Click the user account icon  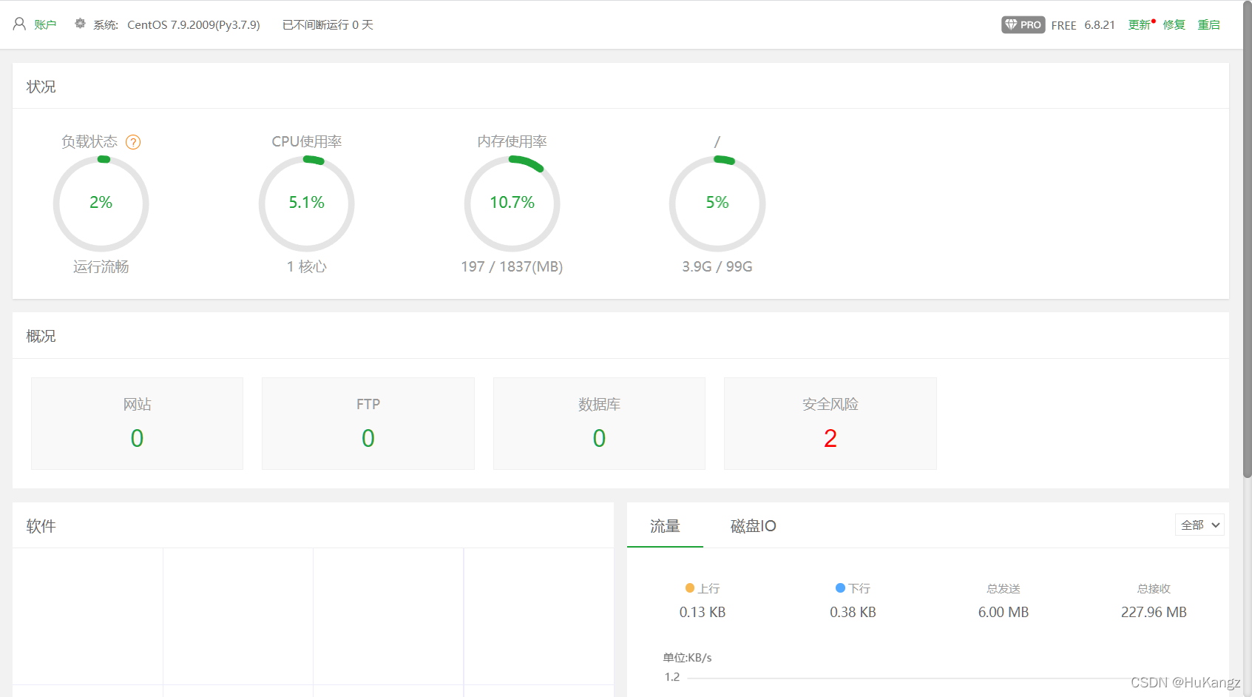point(19,24)
